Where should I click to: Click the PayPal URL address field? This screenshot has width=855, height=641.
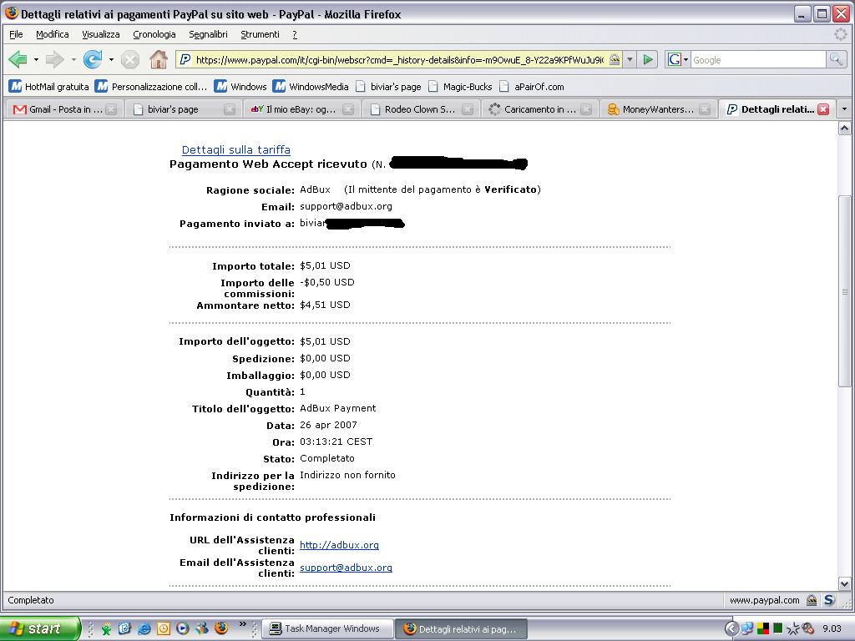click(x=399, y=60)
